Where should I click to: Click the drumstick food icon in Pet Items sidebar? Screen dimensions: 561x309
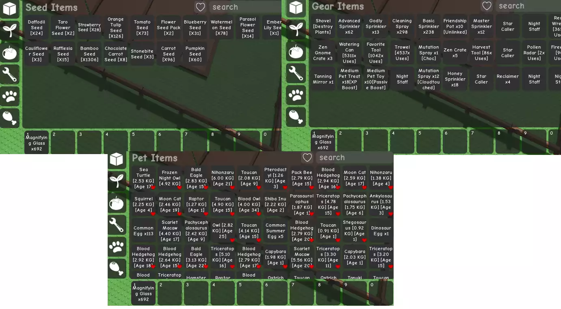117,268
